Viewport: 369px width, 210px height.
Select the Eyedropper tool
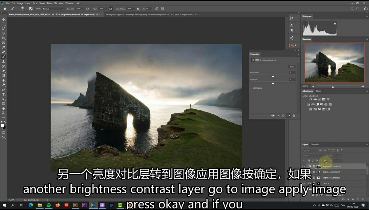(4, 47)
